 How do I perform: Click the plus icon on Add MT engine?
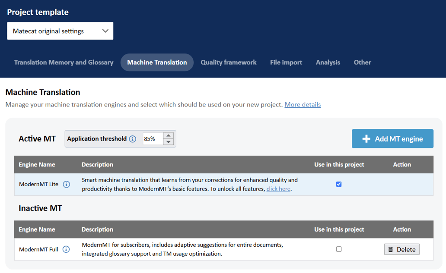pos(366,138)
